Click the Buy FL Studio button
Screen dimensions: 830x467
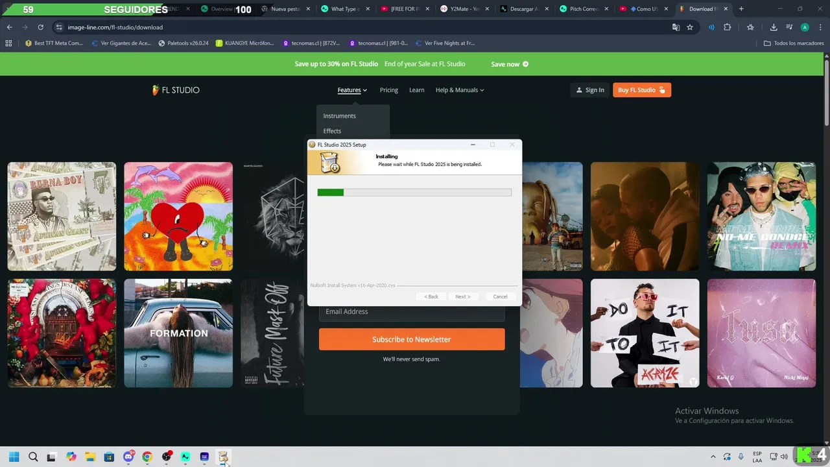[641, 90]
